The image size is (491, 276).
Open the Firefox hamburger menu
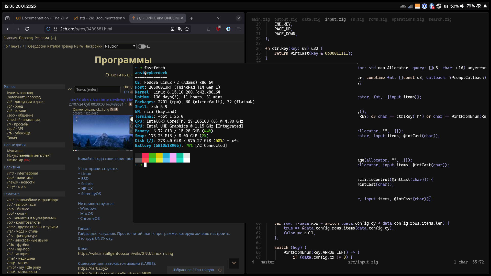coord(238,29)
